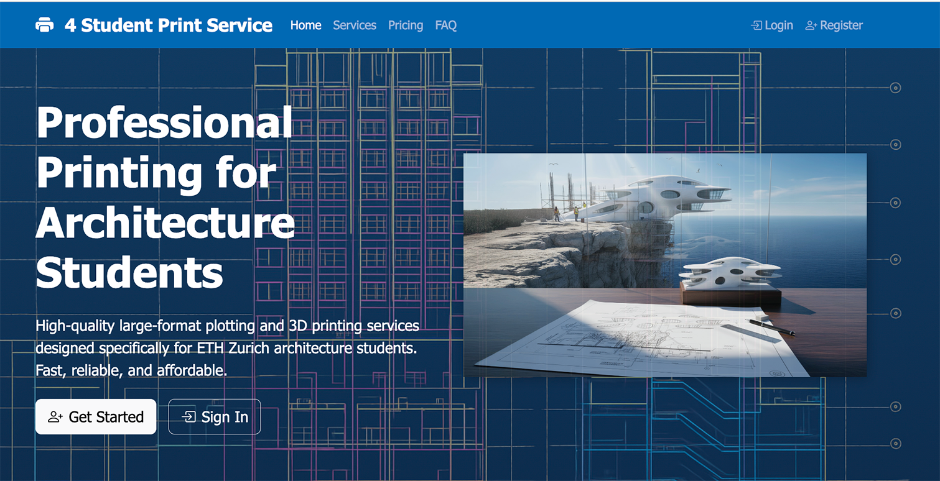Click the Login arrow icon in navbar

[x=756, y=25]
